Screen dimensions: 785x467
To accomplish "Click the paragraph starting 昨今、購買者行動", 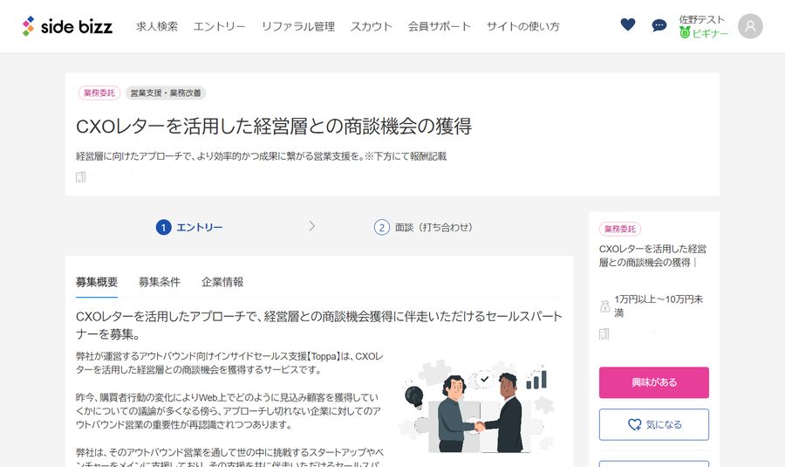I will [x=229, y=411].
